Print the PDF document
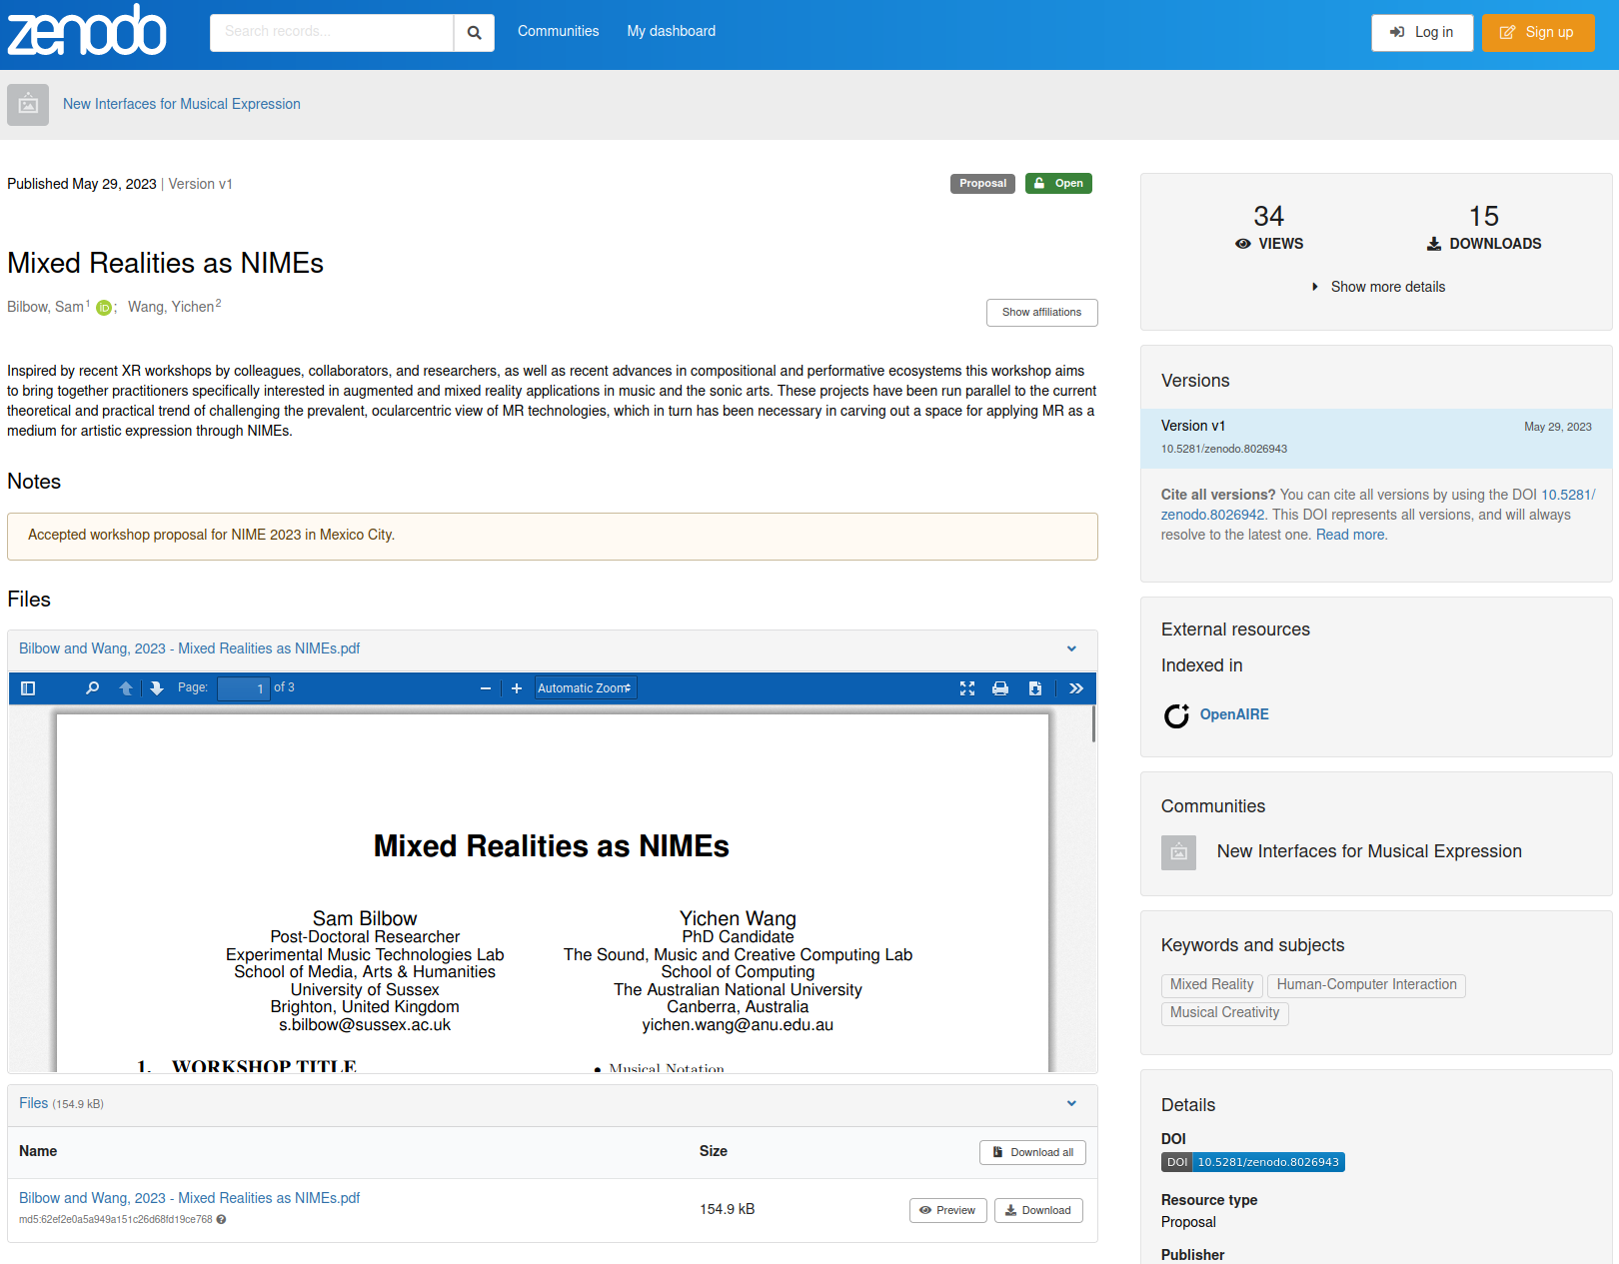The height and width of the screenshot is (1264, 1619). pos(1000,688)
